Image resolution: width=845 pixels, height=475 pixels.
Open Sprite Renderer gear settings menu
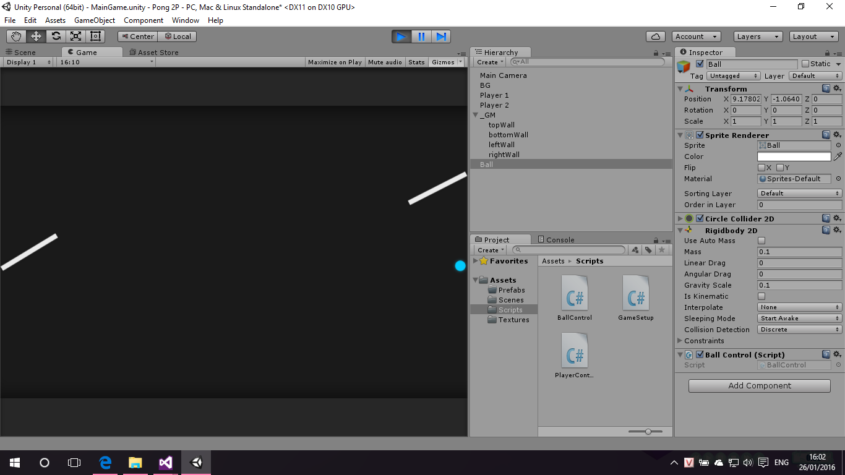(x=837, y=135)
